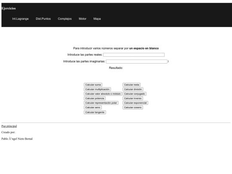The image size is (232, 174).
Task: Click the Calcular inverso button
Action: [x=133, y=98]
